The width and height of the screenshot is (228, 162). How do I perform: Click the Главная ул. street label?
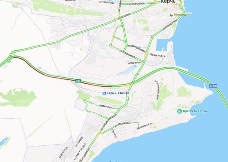tap(106, 106)
